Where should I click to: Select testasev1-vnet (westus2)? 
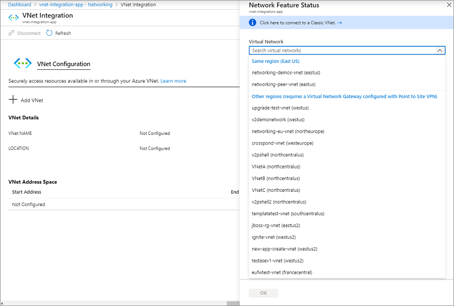click(347, 261)
